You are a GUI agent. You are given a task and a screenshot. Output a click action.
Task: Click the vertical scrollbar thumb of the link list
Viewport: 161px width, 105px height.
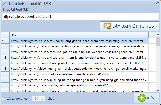tap(158, 41)
